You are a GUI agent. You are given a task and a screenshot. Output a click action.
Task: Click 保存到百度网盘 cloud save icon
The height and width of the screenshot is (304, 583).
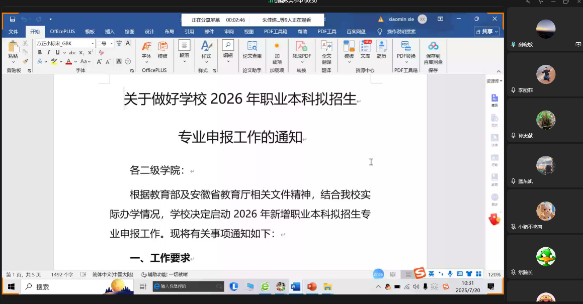coord(433,53)
